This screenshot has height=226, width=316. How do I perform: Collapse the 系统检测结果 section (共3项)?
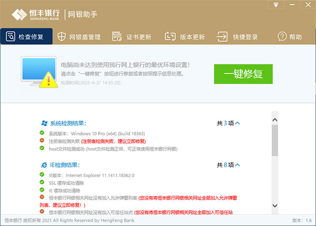[x=238, y=123]
